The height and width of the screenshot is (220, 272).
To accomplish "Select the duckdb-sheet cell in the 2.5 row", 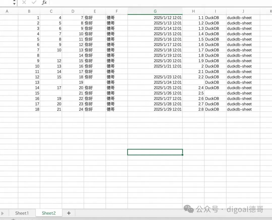I will 243,93.
